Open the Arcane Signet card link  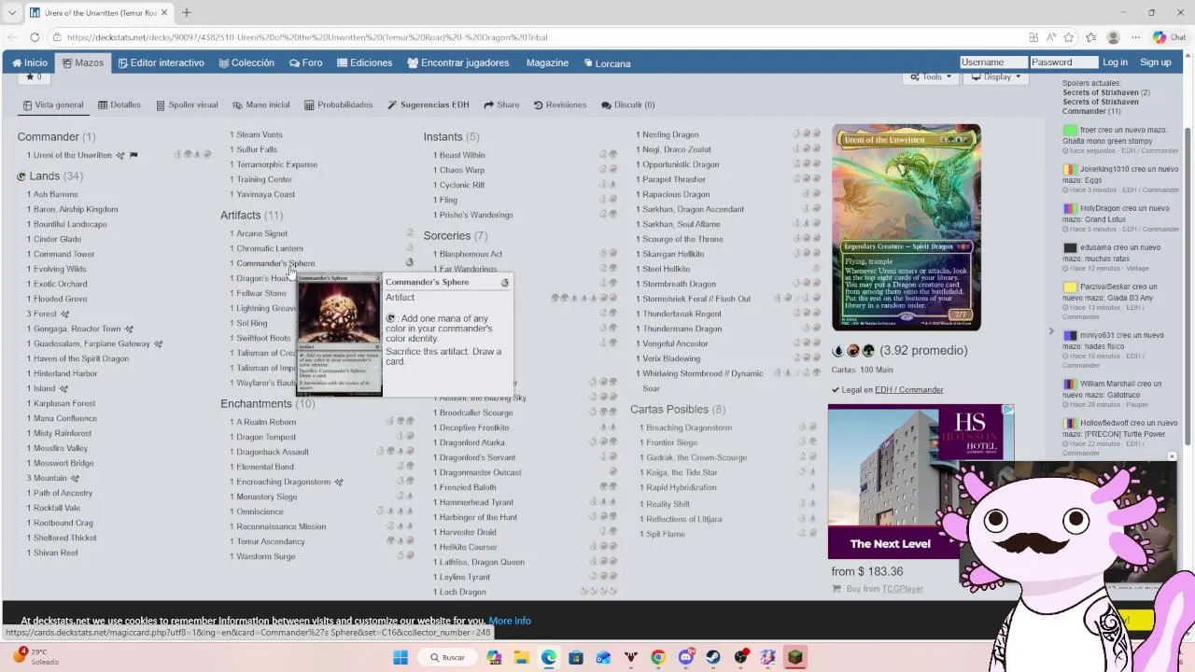point(261,233)
